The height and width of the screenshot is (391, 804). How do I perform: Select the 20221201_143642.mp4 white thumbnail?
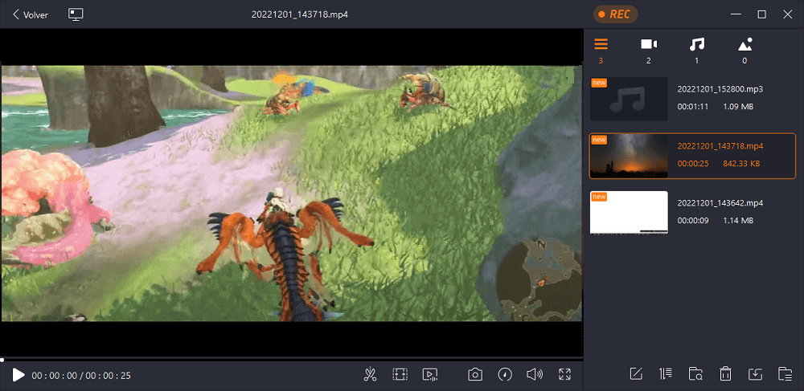pos(629,213)
